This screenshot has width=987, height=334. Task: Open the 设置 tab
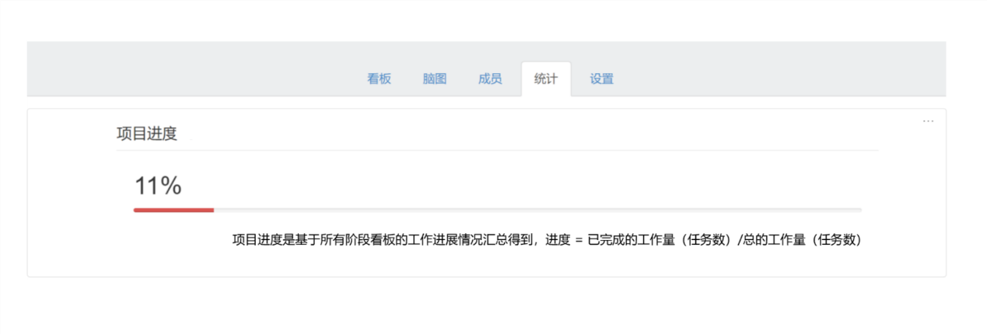point(601,78)
